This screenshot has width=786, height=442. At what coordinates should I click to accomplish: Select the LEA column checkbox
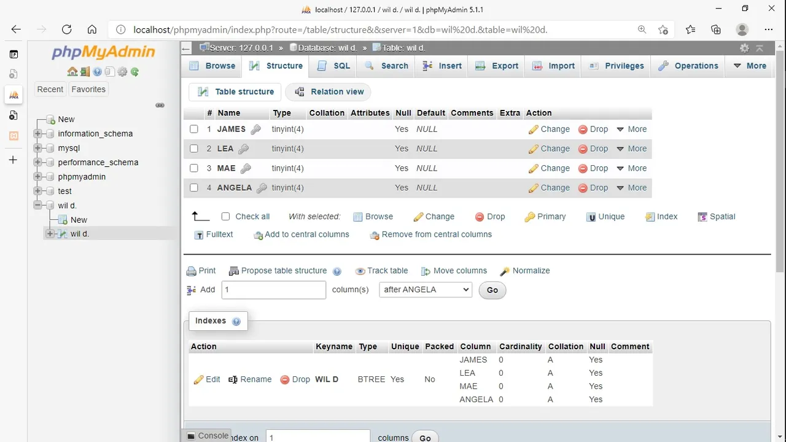[x=194, y=149]
